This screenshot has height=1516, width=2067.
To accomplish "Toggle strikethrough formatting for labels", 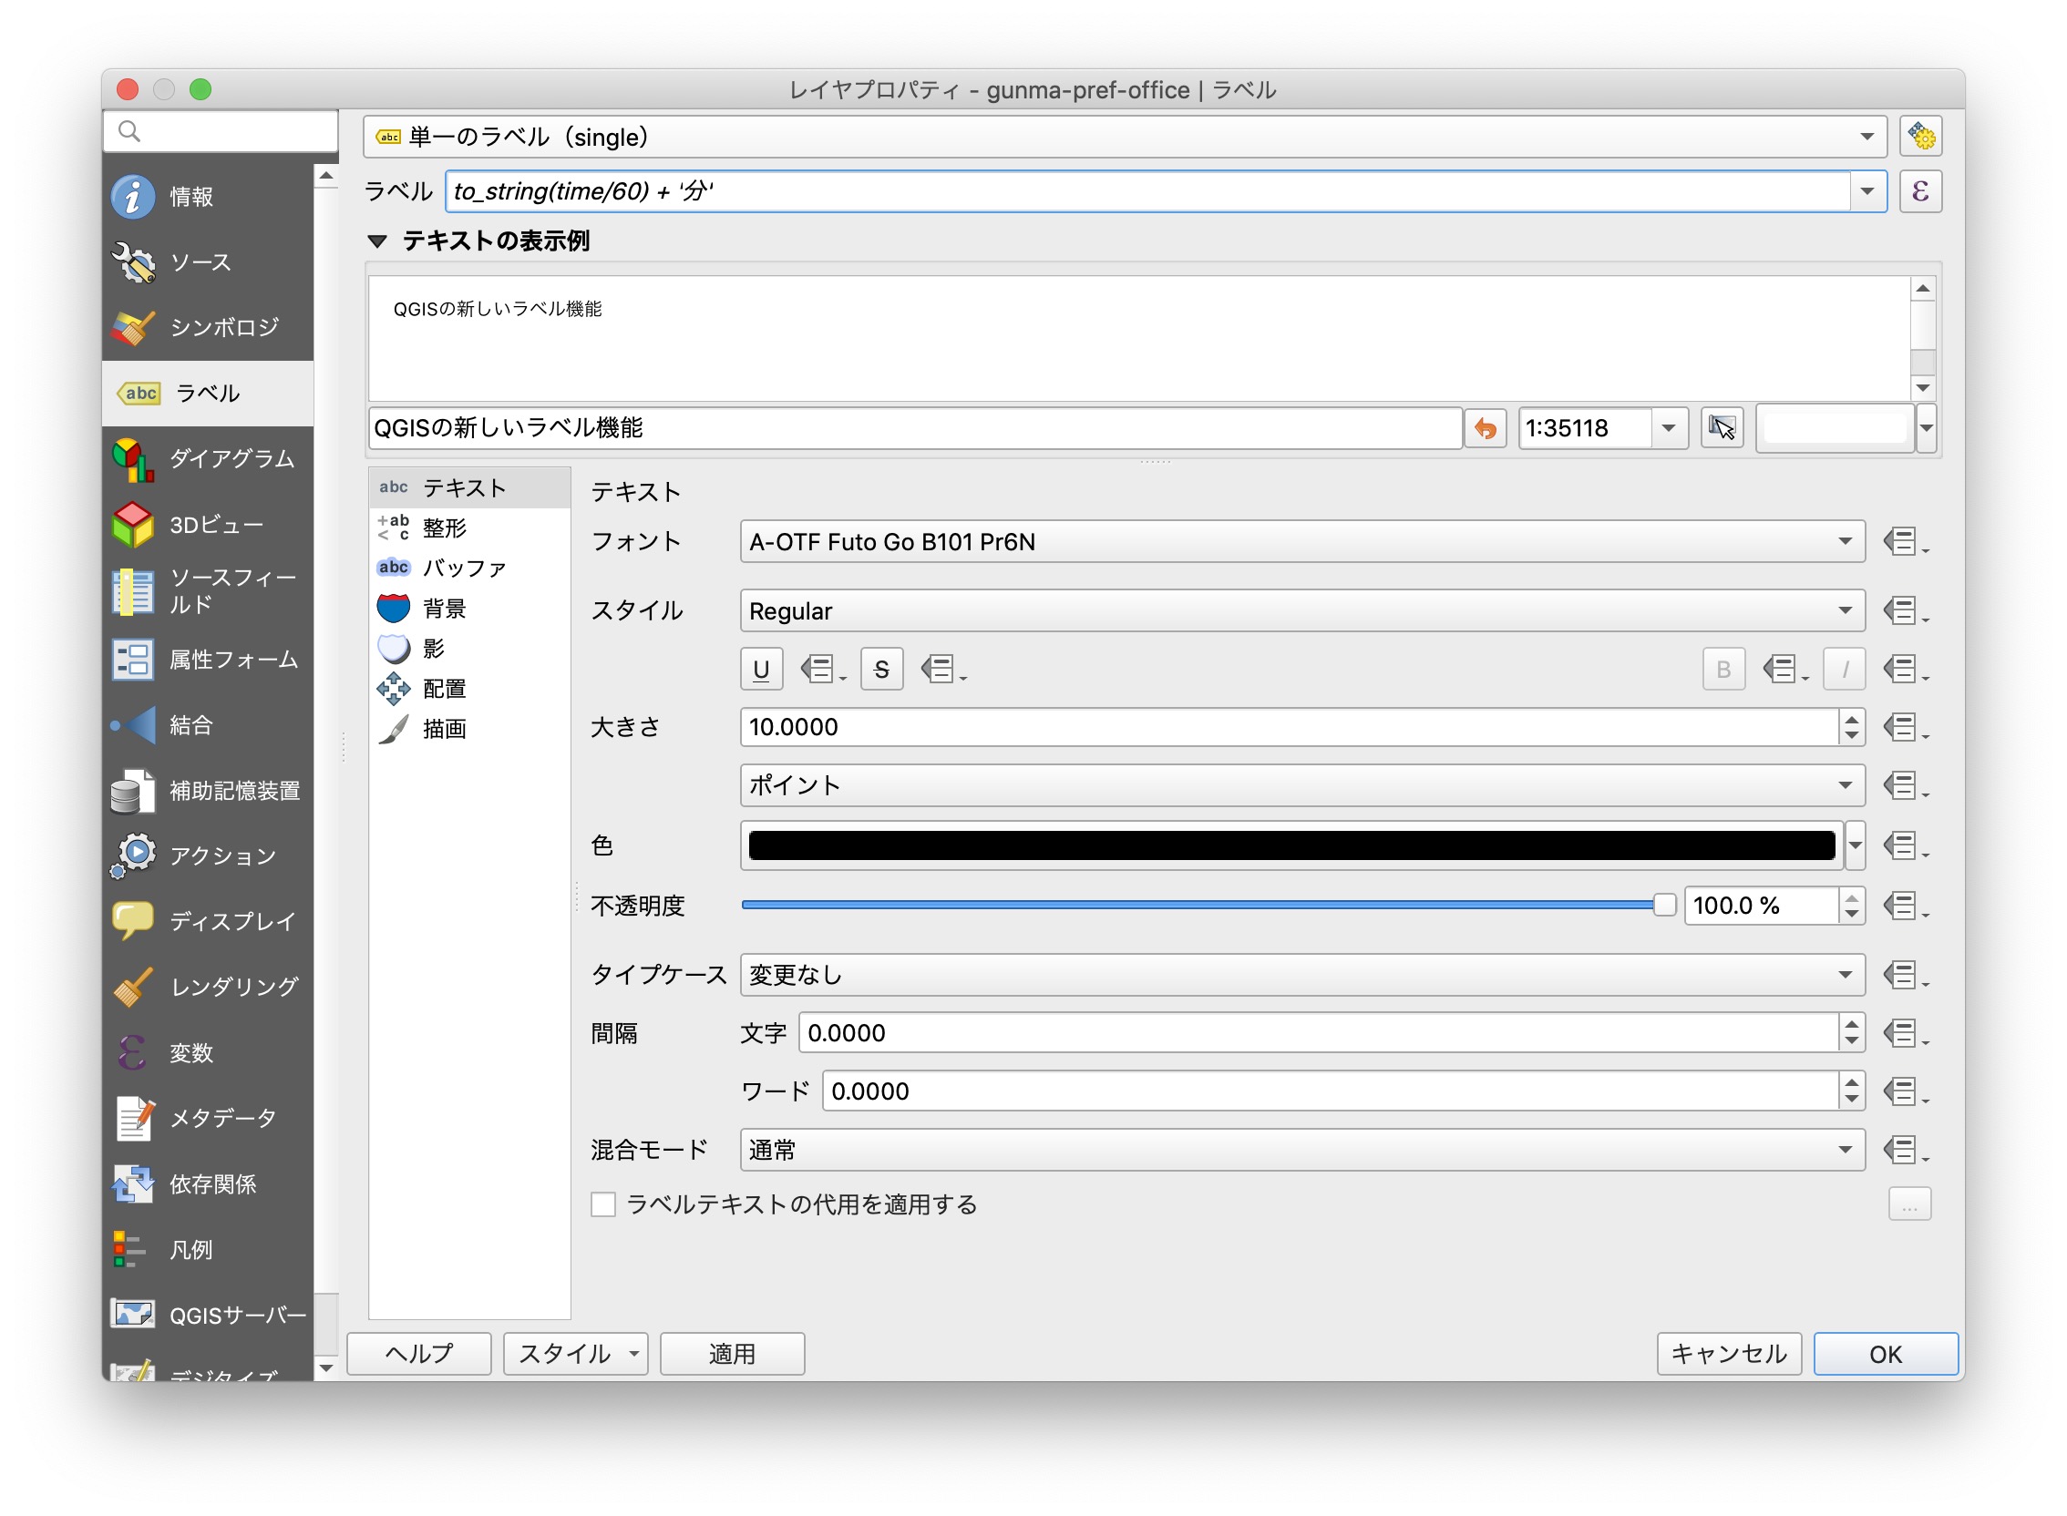I will click(x=881, y=669).
